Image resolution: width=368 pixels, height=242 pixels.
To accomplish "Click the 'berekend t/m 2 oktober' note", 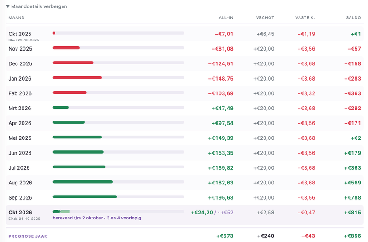I will (77, 218).
